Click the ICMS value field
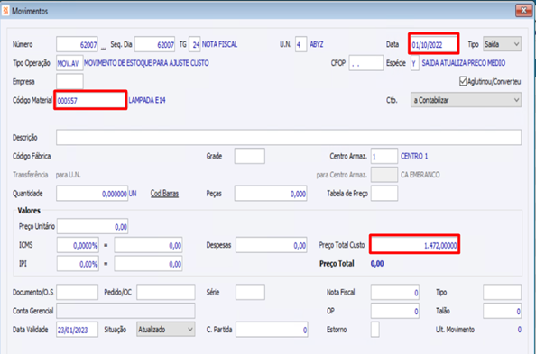The height and width of the screenshot is (354, 536). 148,245
